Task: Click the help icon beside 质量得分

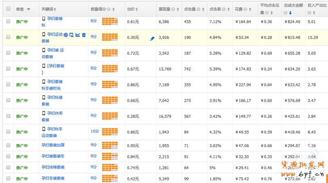Action: click(x=109, y=9)
